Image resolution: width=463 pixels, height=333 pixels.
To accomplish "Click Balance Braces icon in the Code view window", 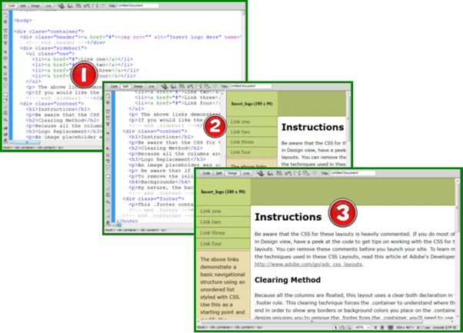I will [5, 58].
